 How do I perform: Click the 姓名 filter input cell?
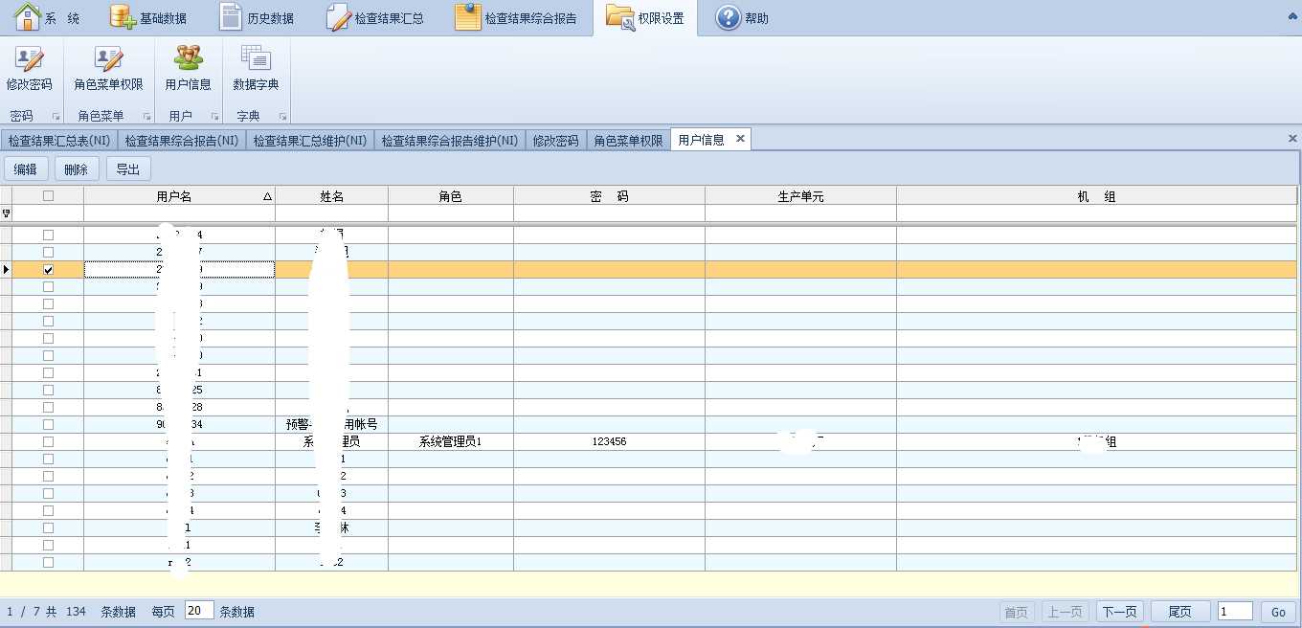coord(331,213)
